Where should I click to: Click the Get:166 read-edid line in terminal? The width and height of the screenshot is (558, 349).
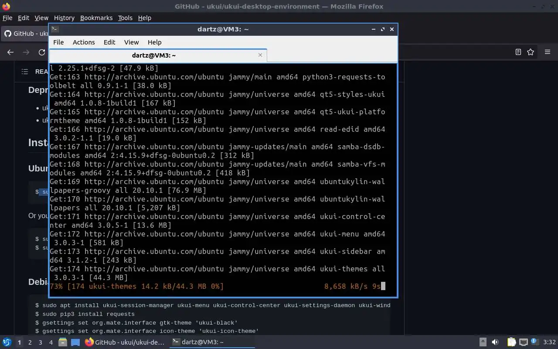click(217, 133)
